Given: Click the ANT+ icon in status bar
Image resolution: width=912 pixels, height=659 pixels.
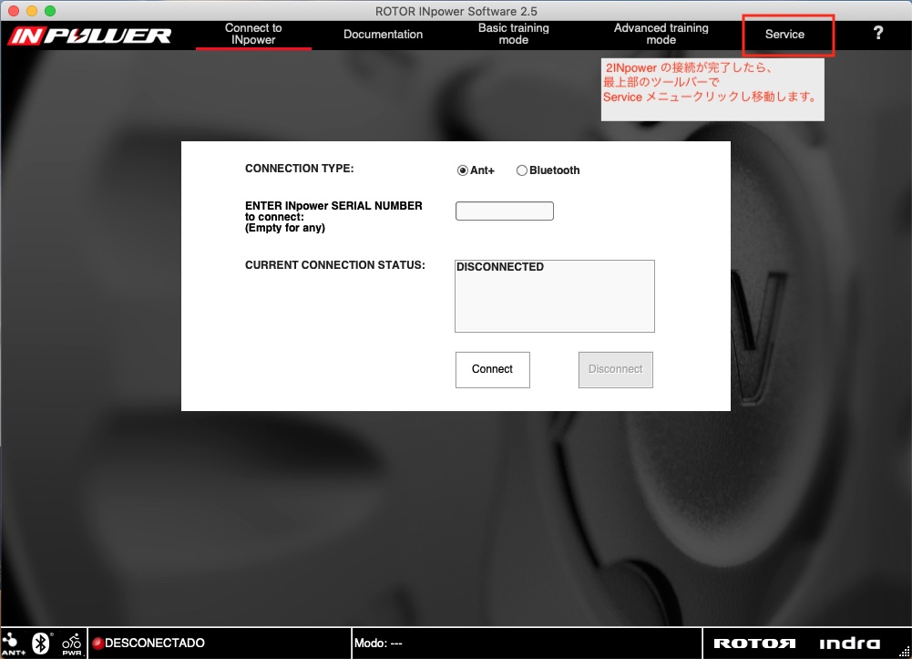Looking at the screenshot, I should point(14,643).
